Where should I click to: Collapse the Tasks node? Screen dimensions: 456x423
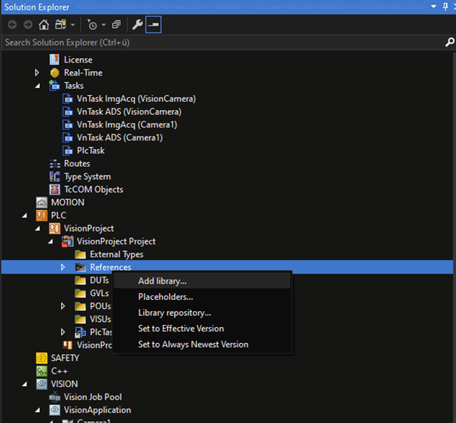click(38, 86)
